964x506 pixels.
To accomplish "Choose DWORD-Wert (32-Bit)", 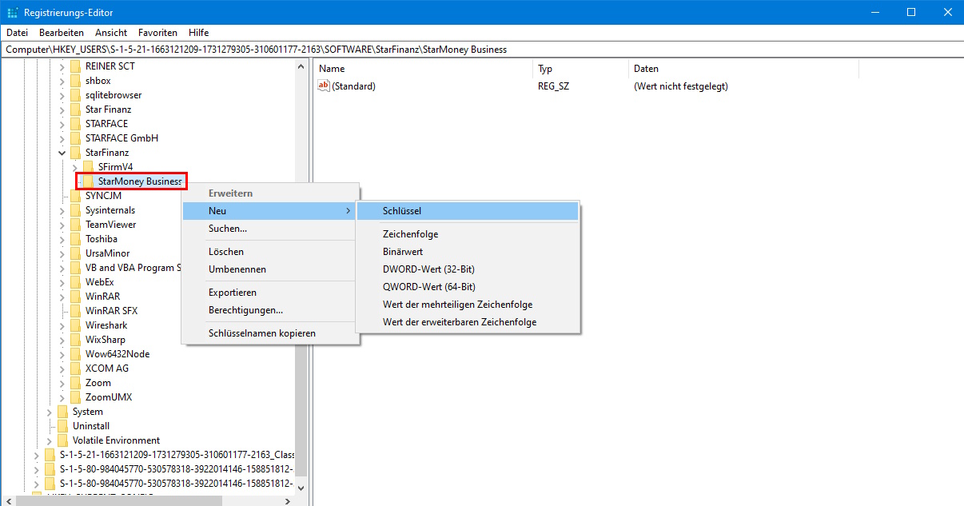I will (467, 269).
